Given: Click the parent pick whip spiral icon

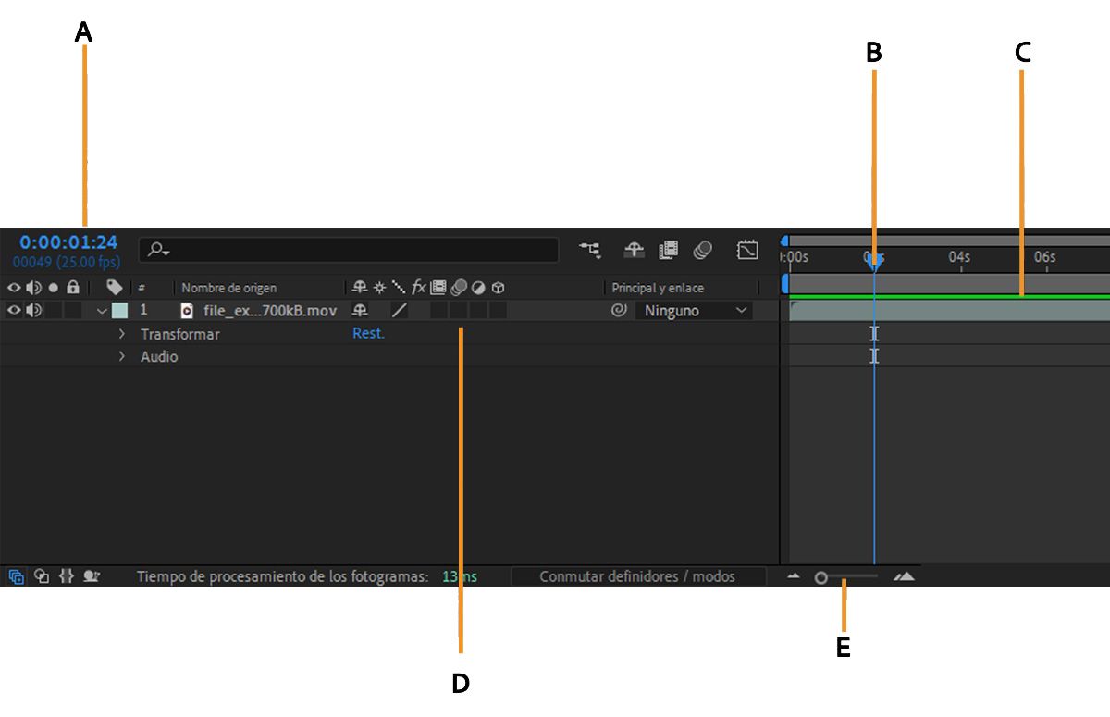Looking at the screenshot, I should [619, 311].
